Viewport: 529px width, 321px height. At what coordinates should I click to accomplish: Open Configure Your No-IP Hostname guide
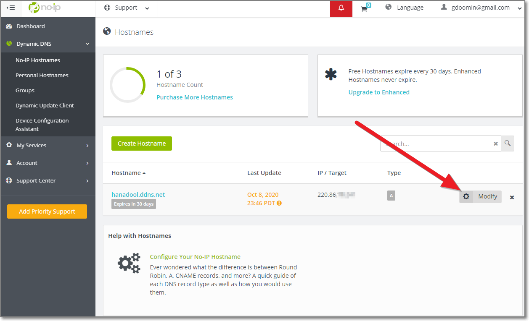click(x=195, y=257)
